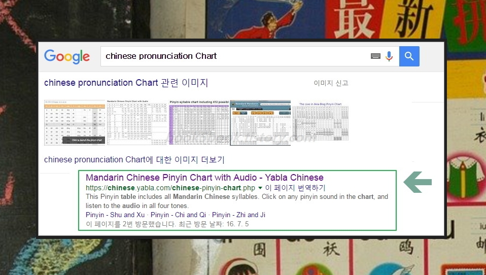Click '이 페이지 번역하기' translate link

click(295, 188)
